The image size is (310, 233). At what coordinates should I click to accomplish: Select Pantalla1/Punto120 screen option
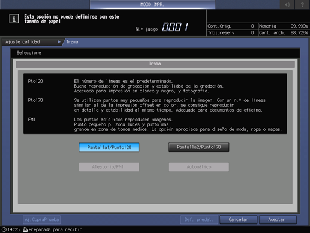tap(109, 147)
